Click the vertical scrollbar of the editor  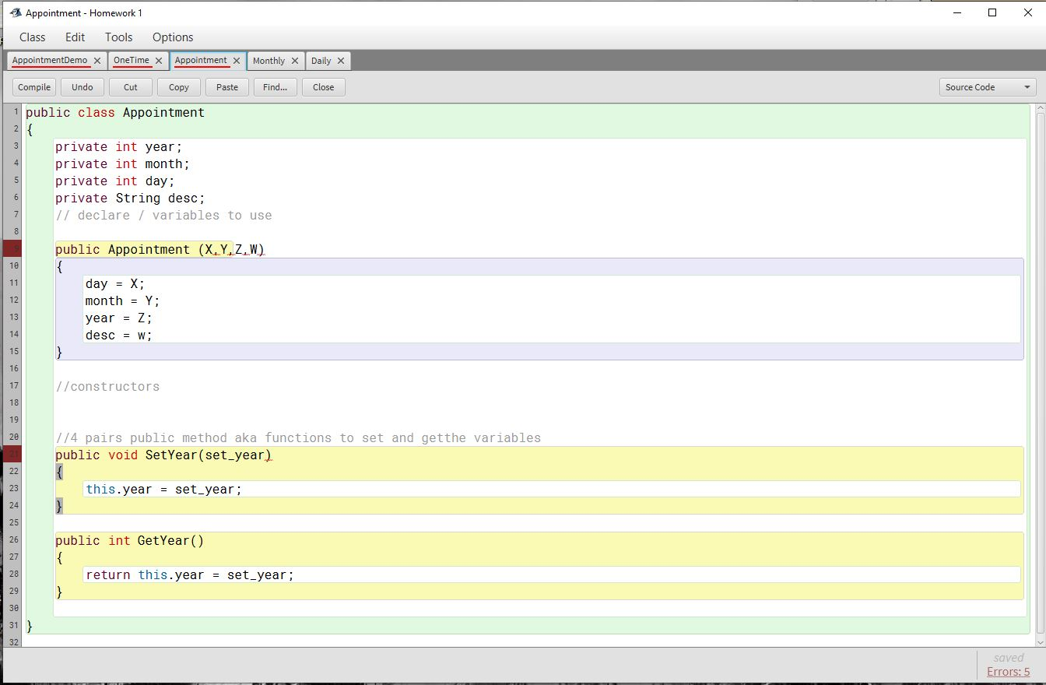1040,374
